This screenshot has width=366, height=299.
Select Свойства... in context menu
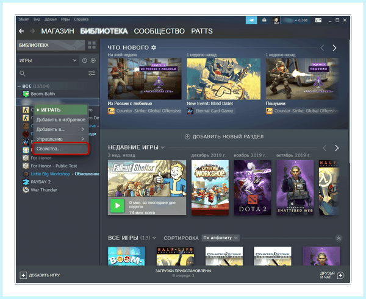61,149
